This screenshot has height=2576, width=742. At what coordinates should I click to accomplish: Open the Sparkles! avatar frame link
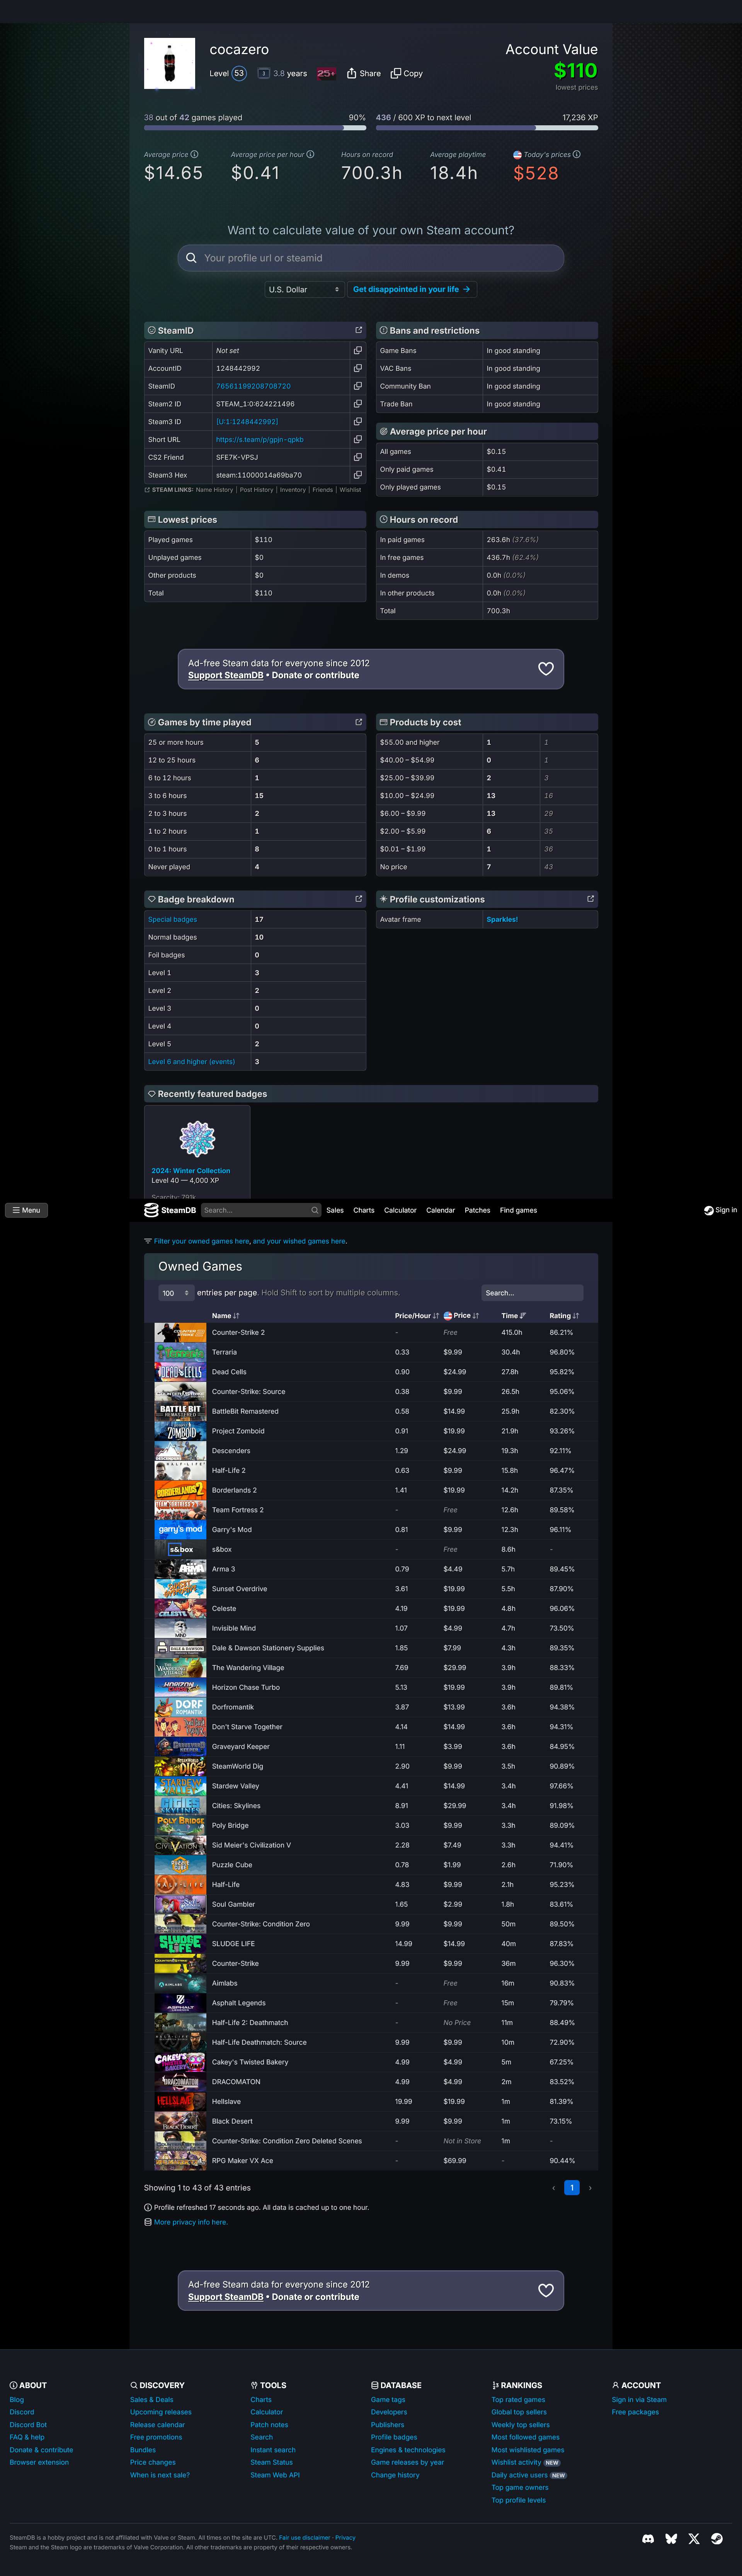(x=502, y=919)
